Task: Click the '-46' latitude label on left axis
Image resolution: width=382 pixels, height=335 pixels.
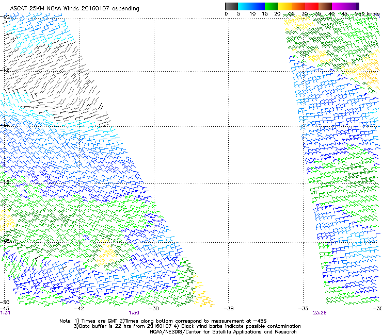Action: click(x=5, y=182)
